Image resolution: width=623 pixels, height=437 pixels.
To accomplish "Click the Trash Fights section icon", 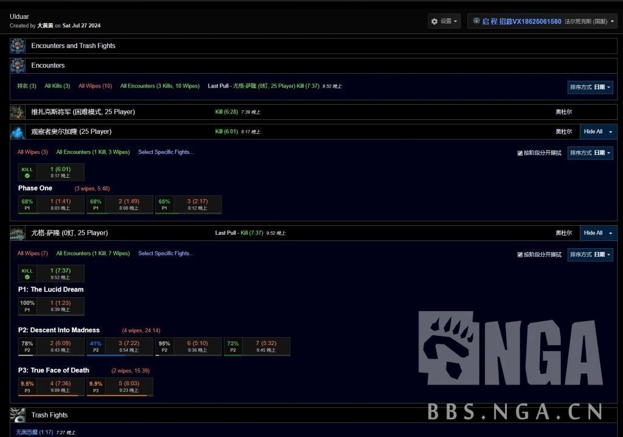I will (18, 414).
